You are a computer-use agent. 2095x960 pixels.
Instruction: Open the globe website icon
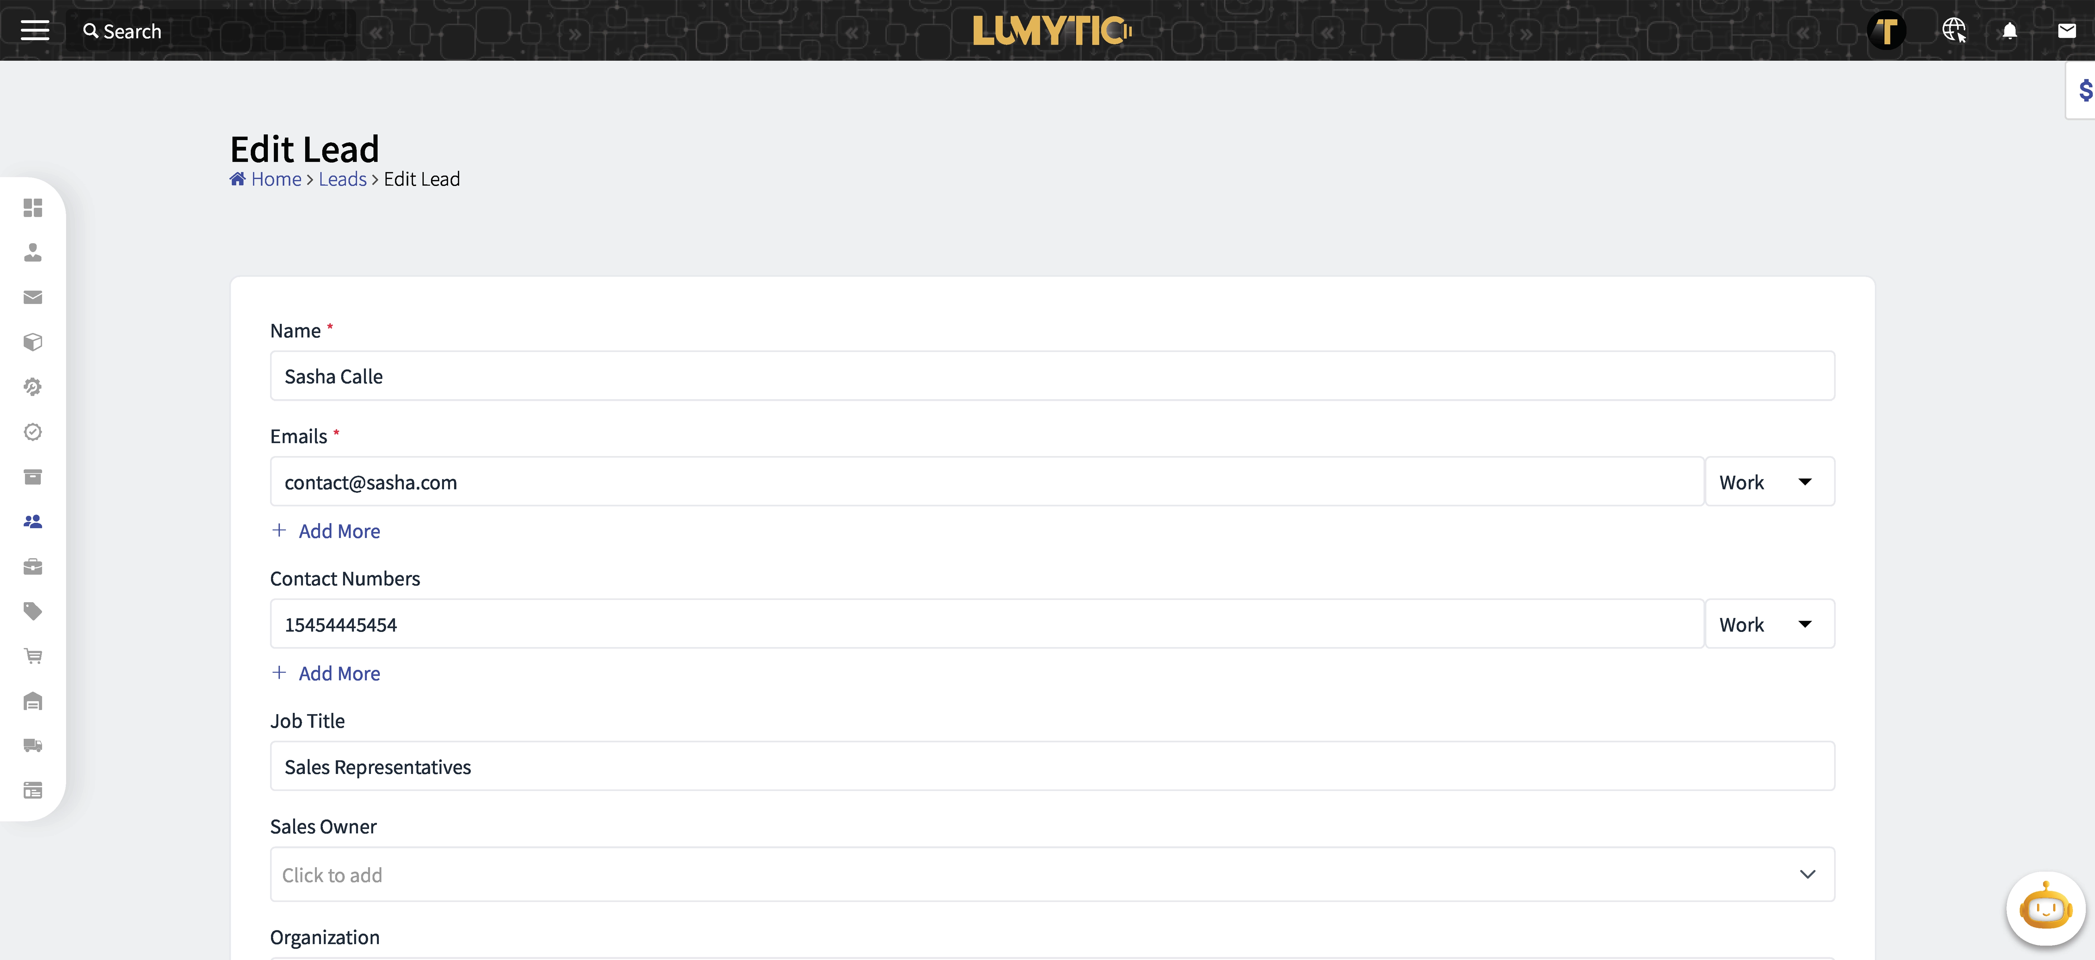[x=1953, y=31]
